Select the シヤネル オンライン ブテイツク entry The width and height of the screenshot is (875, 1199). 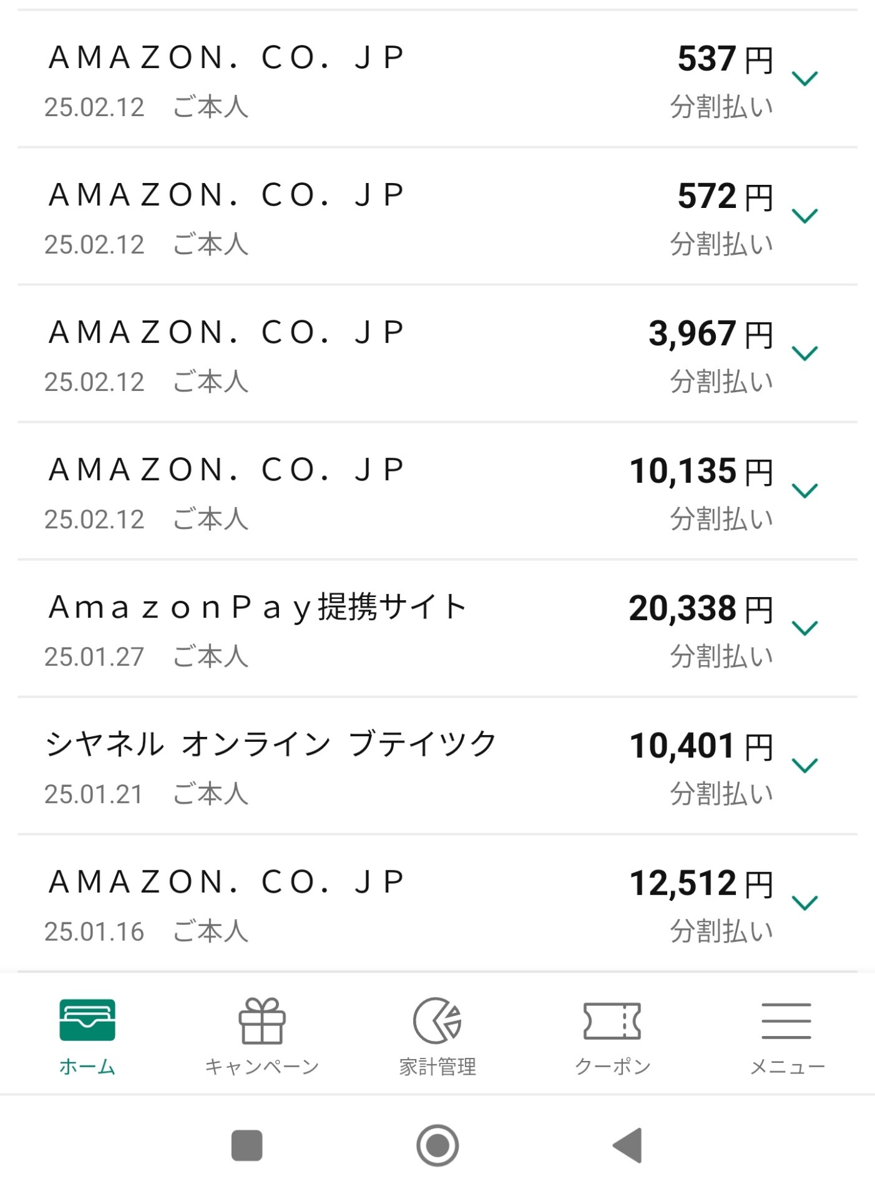pyautogui.click(x=270, y=744)
